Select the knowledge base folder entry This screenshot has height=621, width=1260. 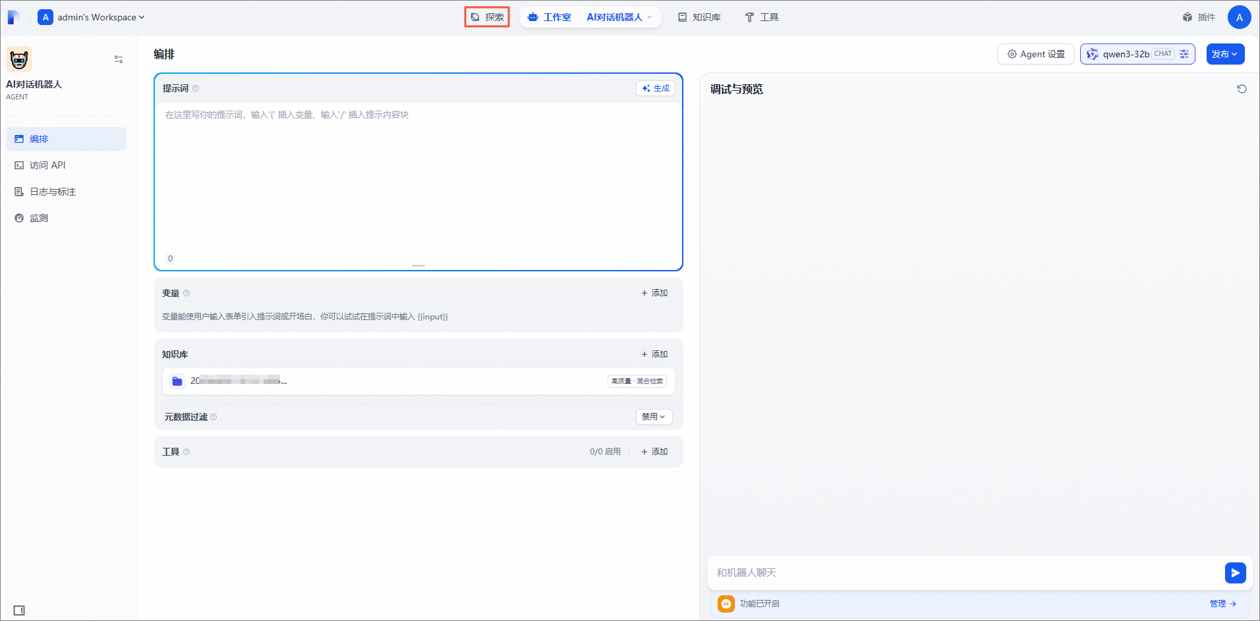(418, 381)
